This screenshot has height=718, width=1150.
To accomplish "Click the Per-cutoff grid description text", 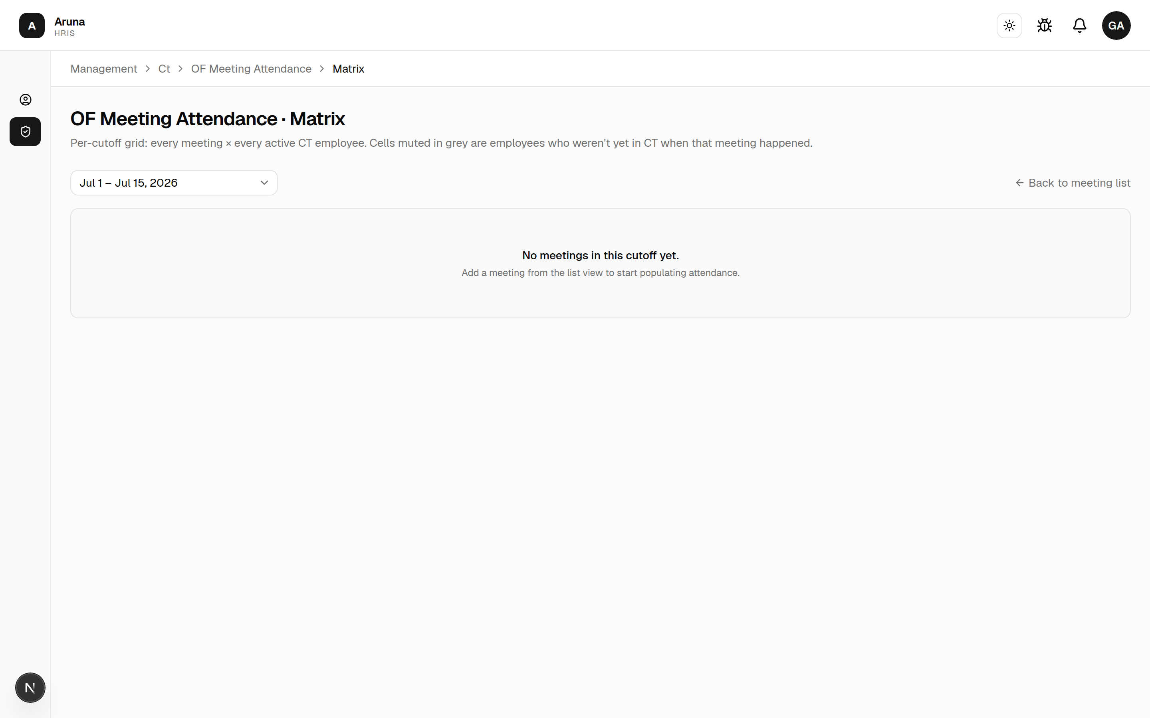I will coord(442,143).
